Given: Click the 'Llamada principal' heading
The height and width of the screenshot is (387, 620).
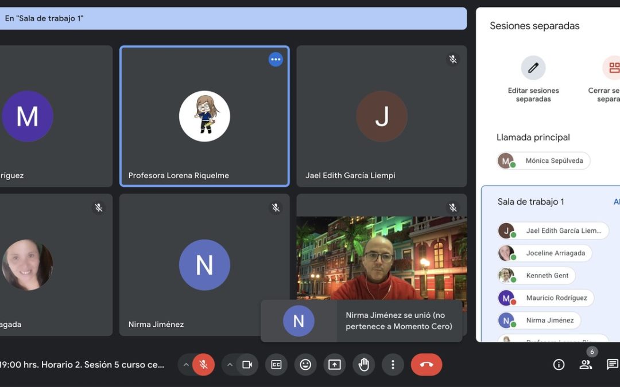Looking at the screenshot, I should point(533,138).
